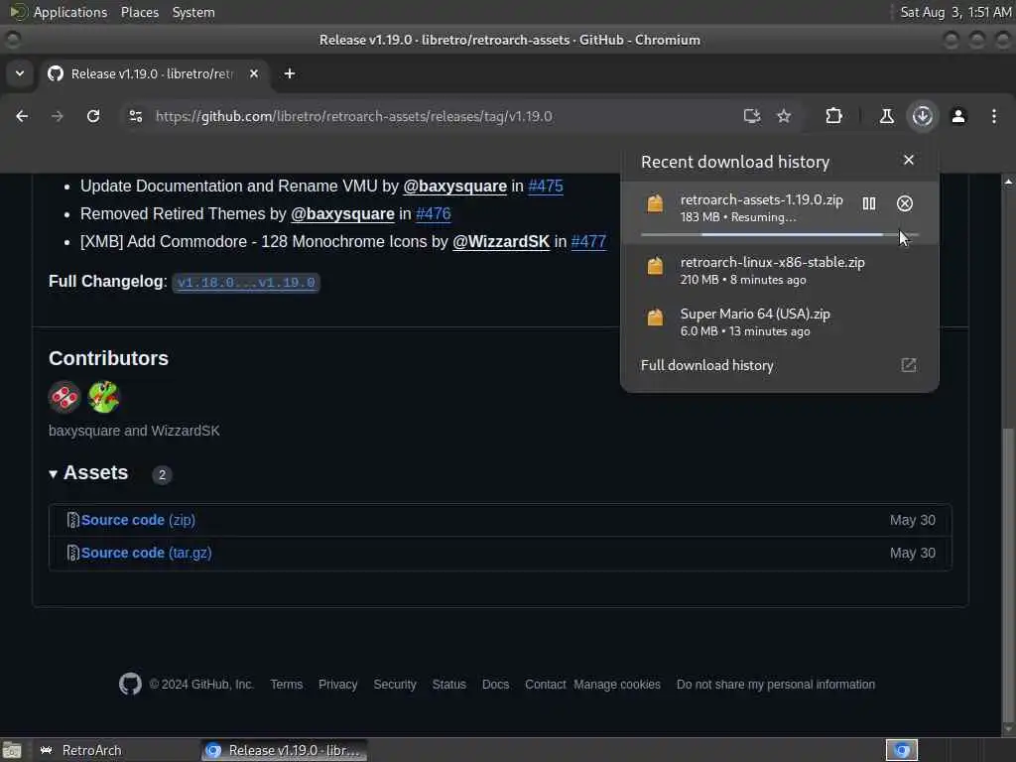The width and height of the screenshot is (1016, 762).
Task: Open full download history external icon
Action: click(x=909, y=365)
